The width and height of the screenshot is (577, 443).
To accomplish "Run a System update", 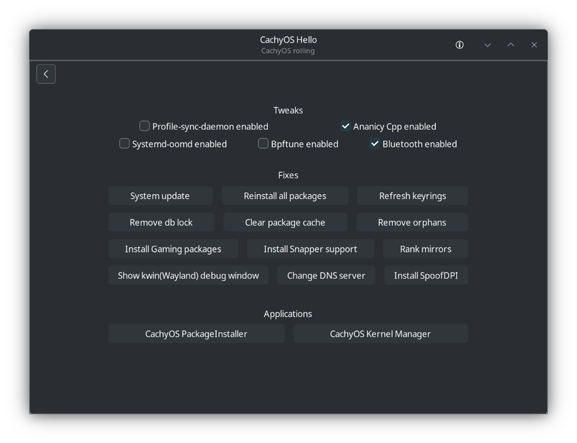I will [x=160, y=196].
